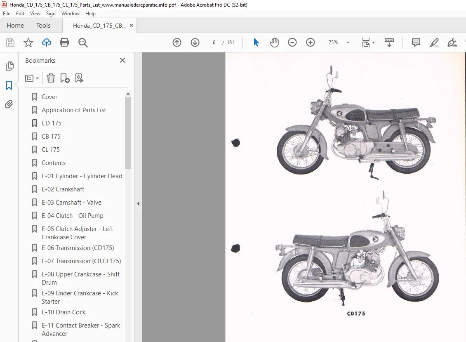Viewport: 466px width, 342px height.
Task: Open the zoom level dropdown
Action: (x=348, y=42)
